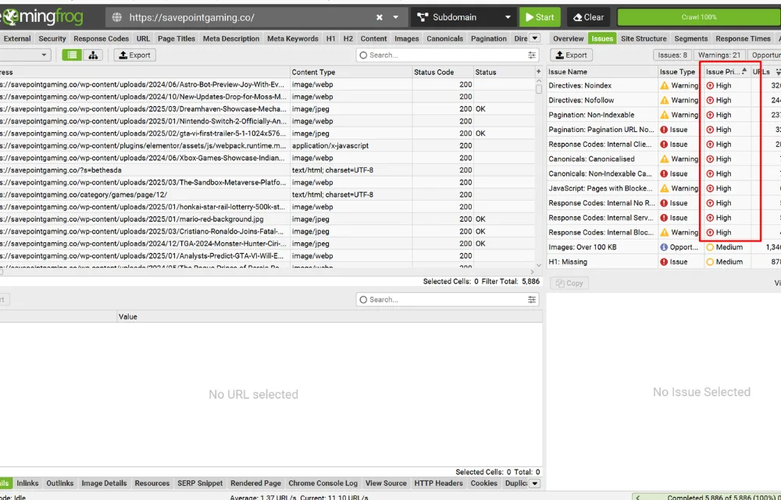Click the Crawl 100% progress bar
The image size is (781, 500).
coord(697,16)
